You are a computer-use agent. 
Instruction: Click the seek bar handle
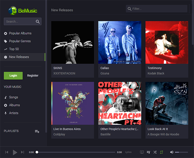tap(37, 152)
